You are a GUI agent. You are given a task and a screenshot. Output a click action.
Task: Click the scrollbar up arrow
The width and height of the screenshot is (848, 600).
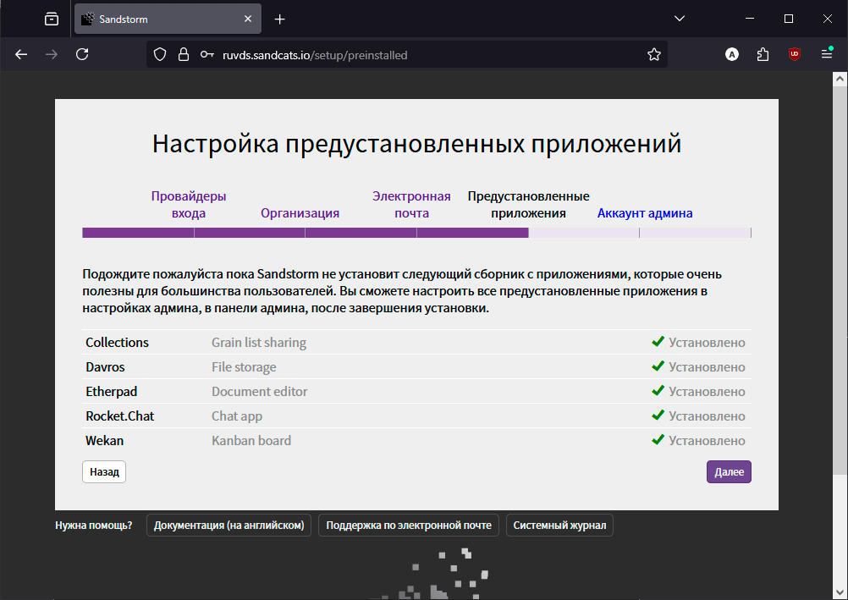[x=840, y=79]
